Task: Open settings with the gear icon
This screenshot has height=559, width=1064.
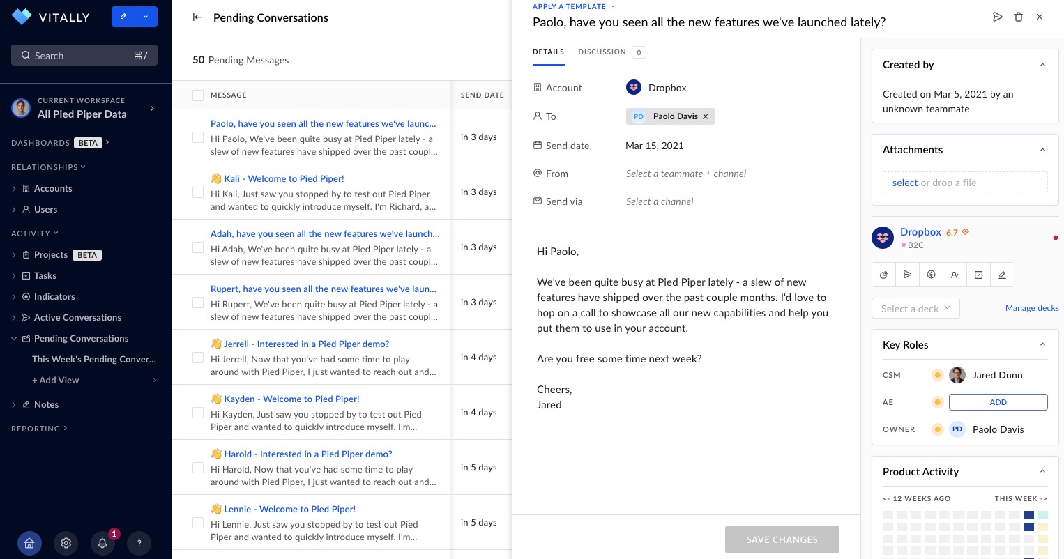Action: pyautogui.click(x=66, y=543)
